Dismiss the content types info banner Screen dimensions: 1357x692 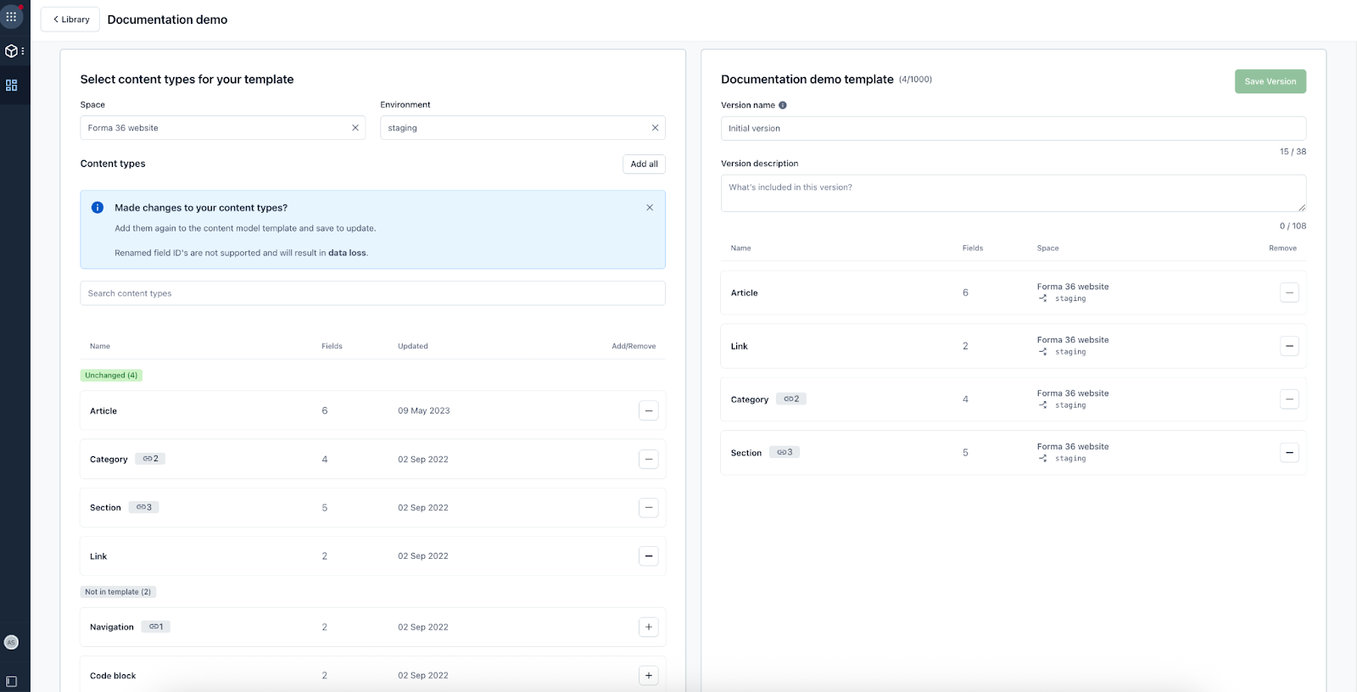(650, 208)
